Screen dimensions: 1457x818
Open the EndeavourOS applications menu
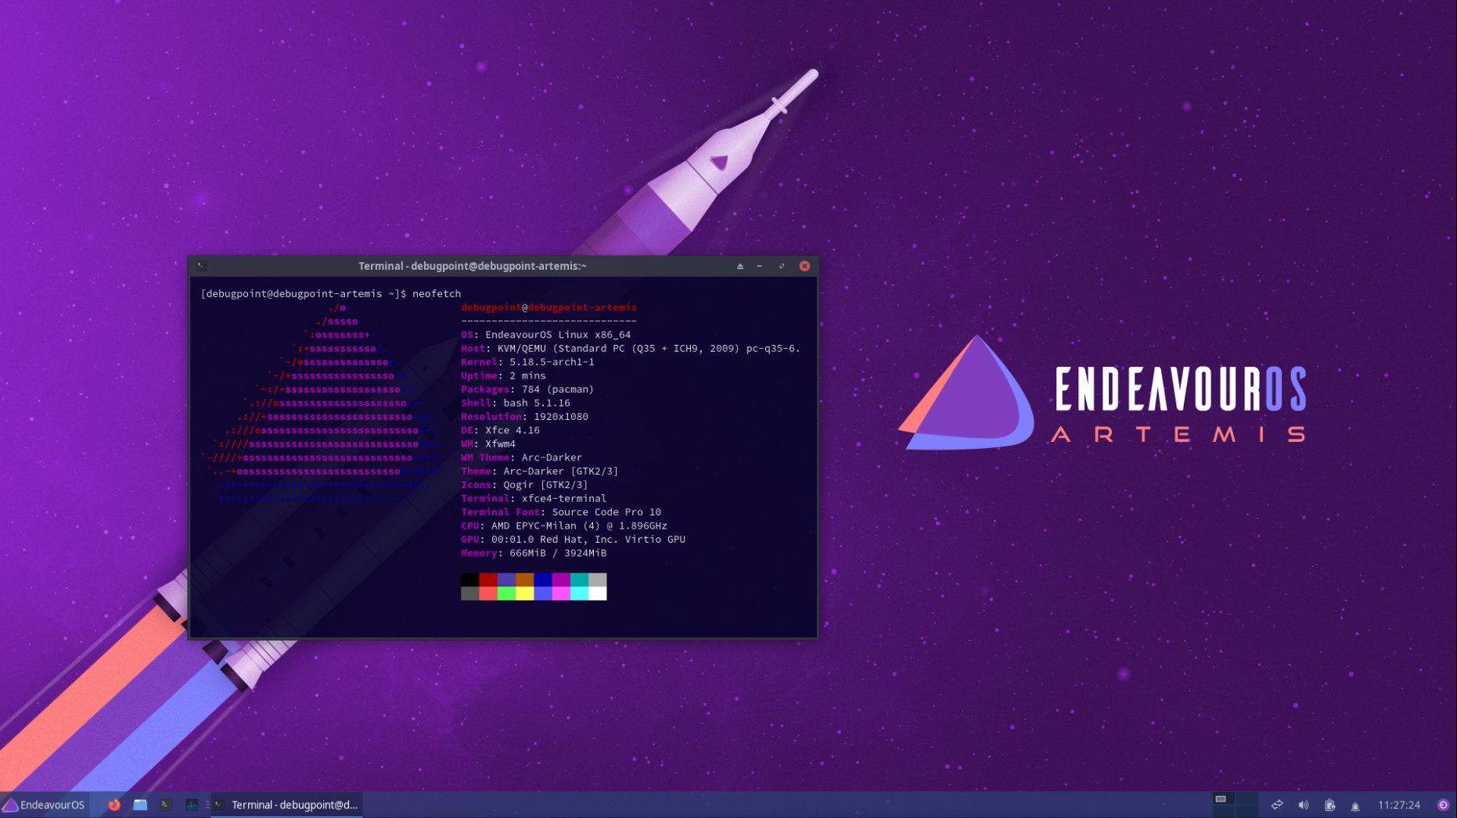[x=44, y=805]
